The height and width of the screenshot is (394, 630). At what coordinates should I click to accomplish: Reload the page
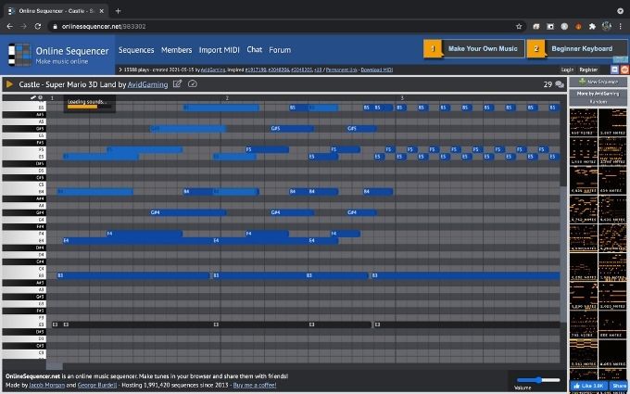[x=38, y=27]
